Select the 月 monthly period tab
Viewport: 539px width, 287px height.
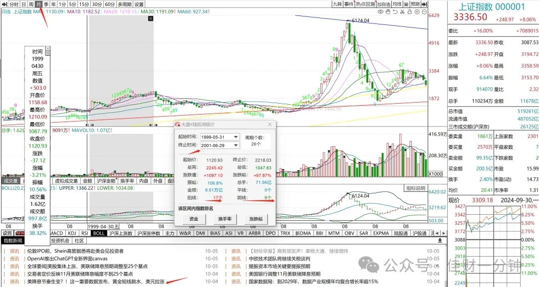coord(38,4)
